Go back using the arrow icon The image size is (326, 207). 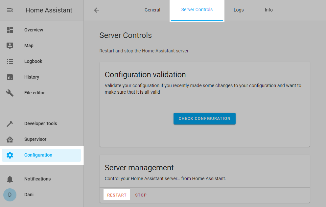pos(97,10)
